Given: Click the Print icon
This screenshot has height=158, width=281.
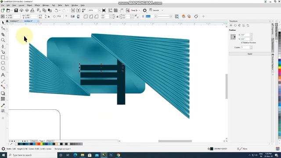Looking at the screenshot, I should tap(32, 11).
